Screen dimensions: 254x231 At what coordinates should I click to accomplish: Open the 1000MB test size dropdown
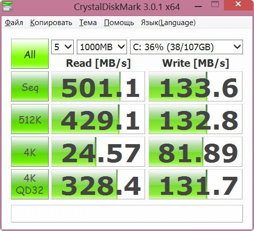[x=102, y=47]
